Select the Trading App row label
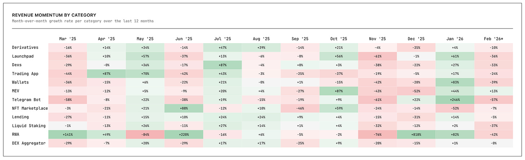 tap(25, 73)
